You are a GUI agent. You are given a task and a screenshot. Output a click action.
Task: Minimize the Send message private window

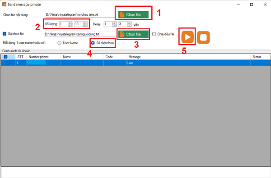238,5
